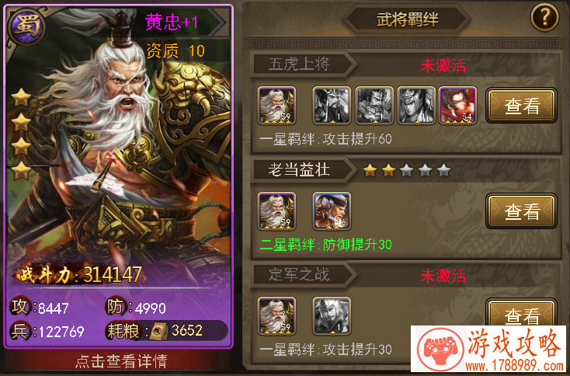Click the 老当益壮 star rating
The image size is (570, 376).
click(407, 170)
